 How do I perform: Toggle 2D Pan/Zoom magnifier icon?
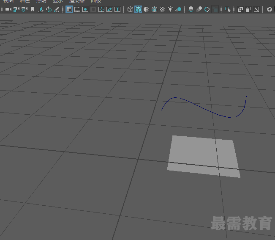pyautogui.click(x=49, y=9)
